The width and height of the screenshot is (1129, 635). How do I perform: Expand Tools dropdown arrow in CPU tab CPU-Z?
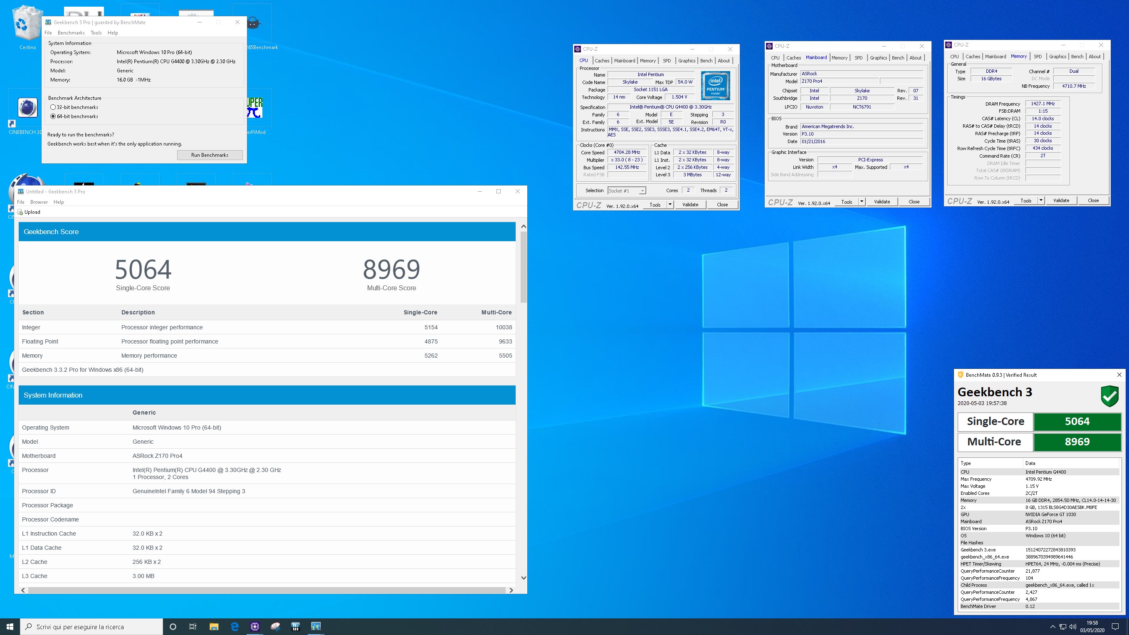[x=669, y=205]
